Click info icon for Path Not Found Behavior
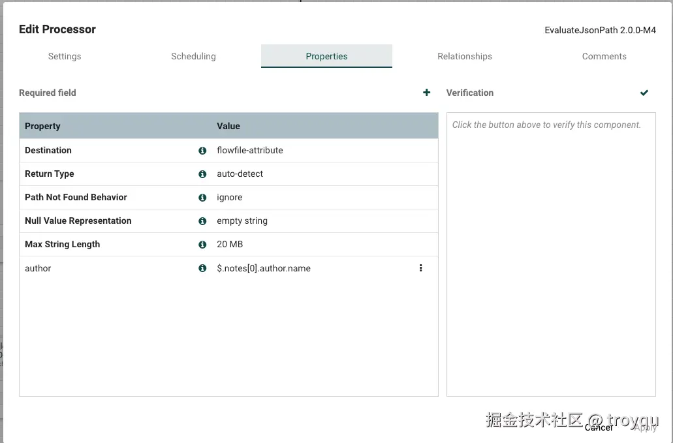 pos(202,198)
